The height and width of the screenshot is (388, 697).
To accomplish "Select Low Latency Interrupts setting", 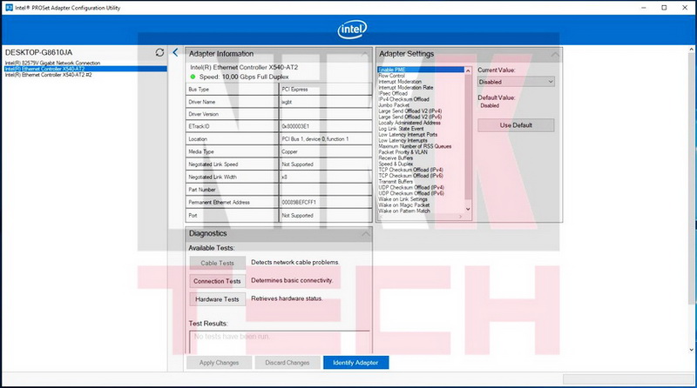I will [x=403, y=140].
